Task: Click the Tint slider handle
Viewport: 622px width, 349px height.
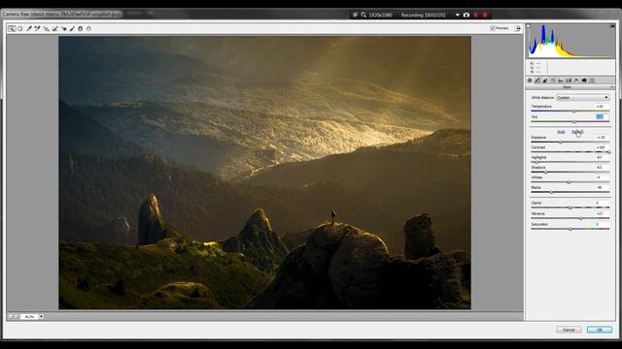Action: (574, 121)
